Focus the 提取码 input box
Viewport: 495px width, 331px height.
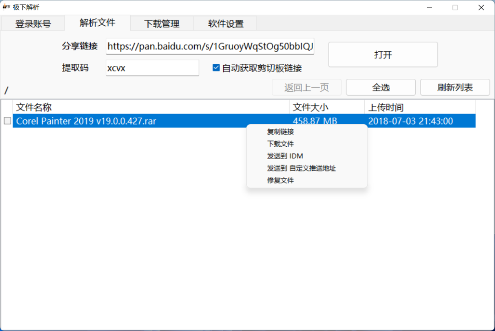tap(152, 68)
